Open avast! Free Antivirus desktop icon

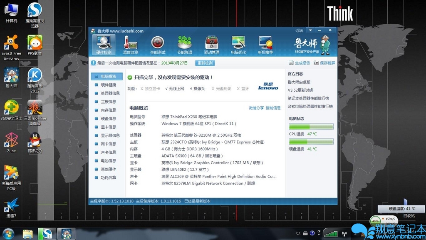(11, 47)
